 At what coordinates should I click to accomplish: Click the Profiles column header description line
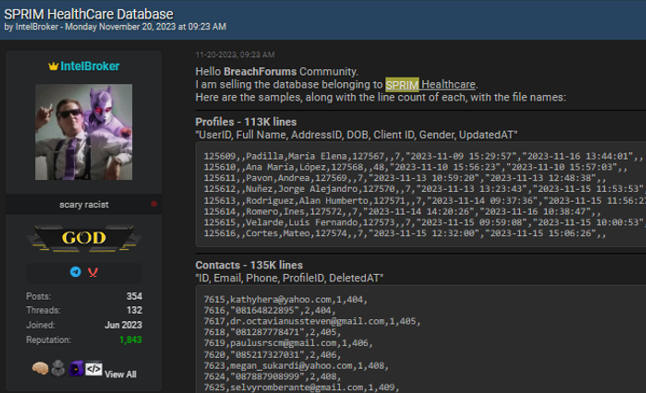(356, 135)
